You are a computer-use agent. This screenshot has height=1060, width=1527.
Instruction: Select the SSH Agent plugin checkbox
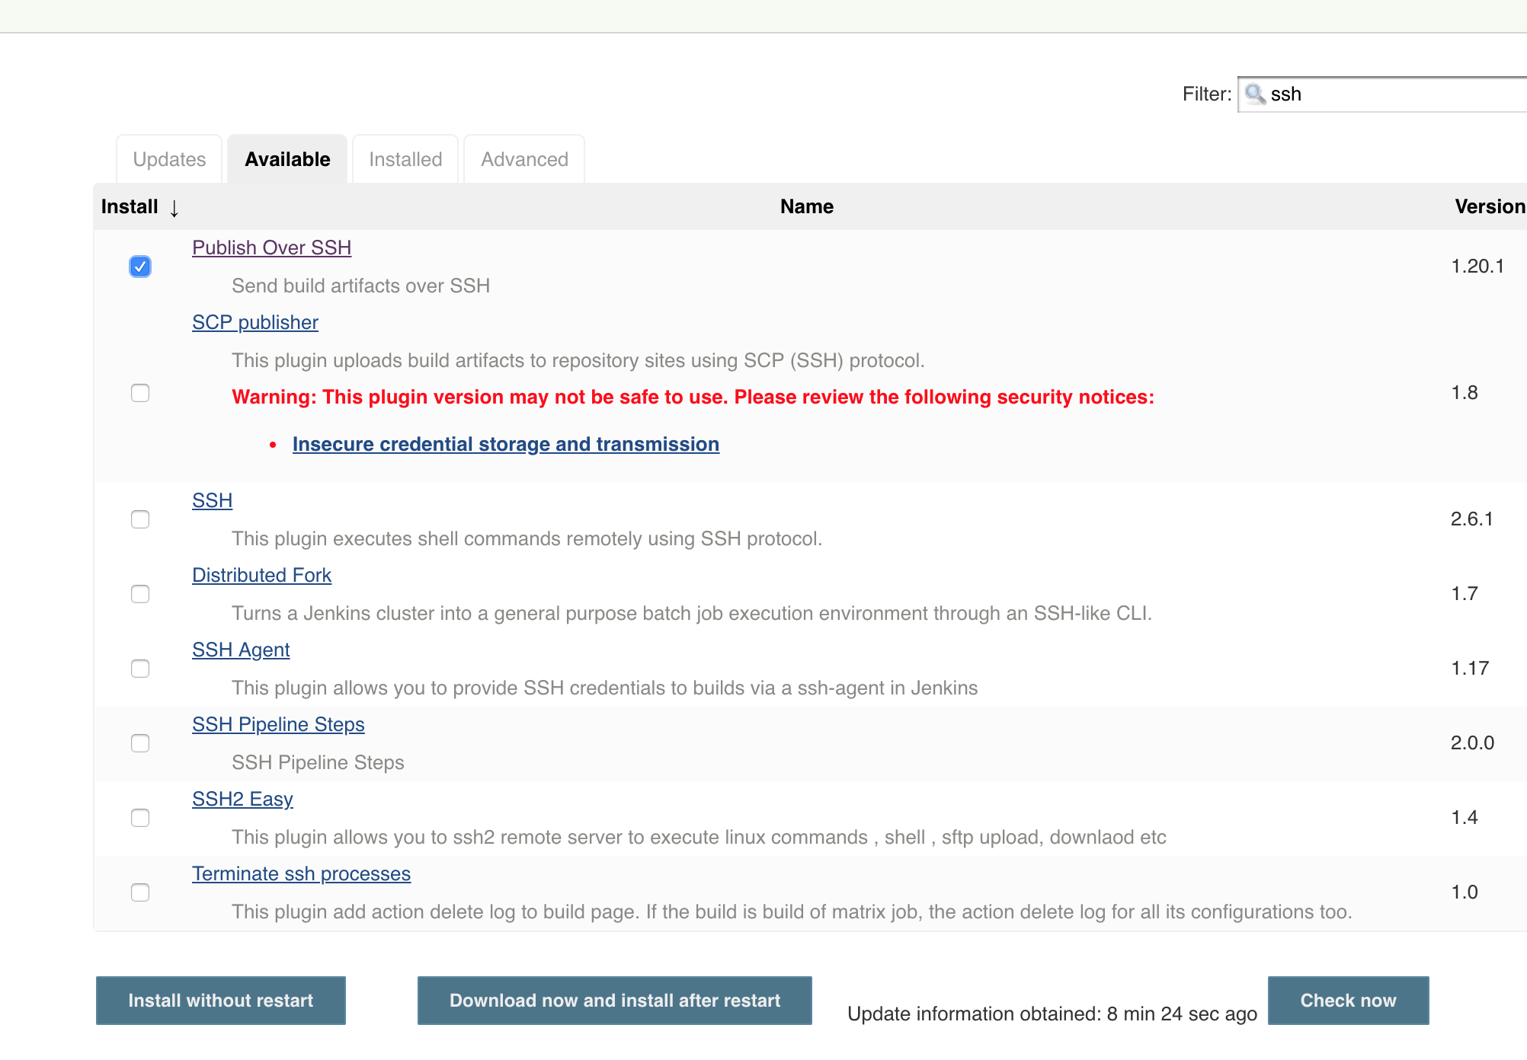coord(140,669)
